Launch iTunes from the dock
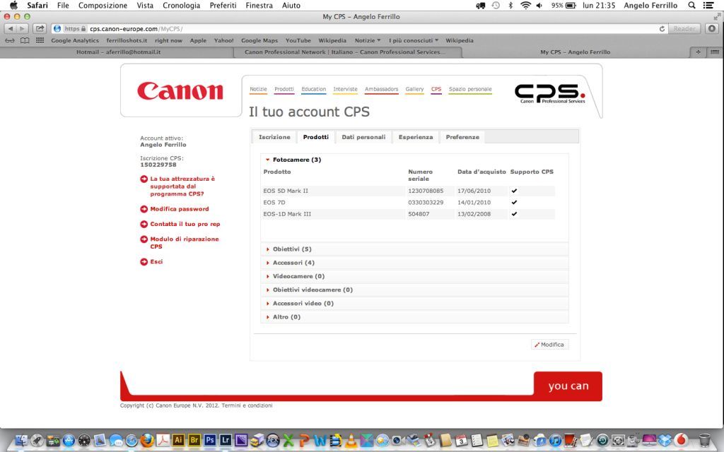This screenshot has width=724, height=452. (555, 441)
